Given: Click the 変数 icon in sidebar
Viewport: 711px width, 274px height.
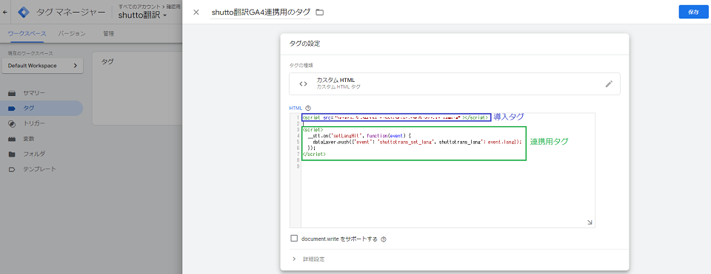Looking at the screenshot, I should tap(13, 139).
